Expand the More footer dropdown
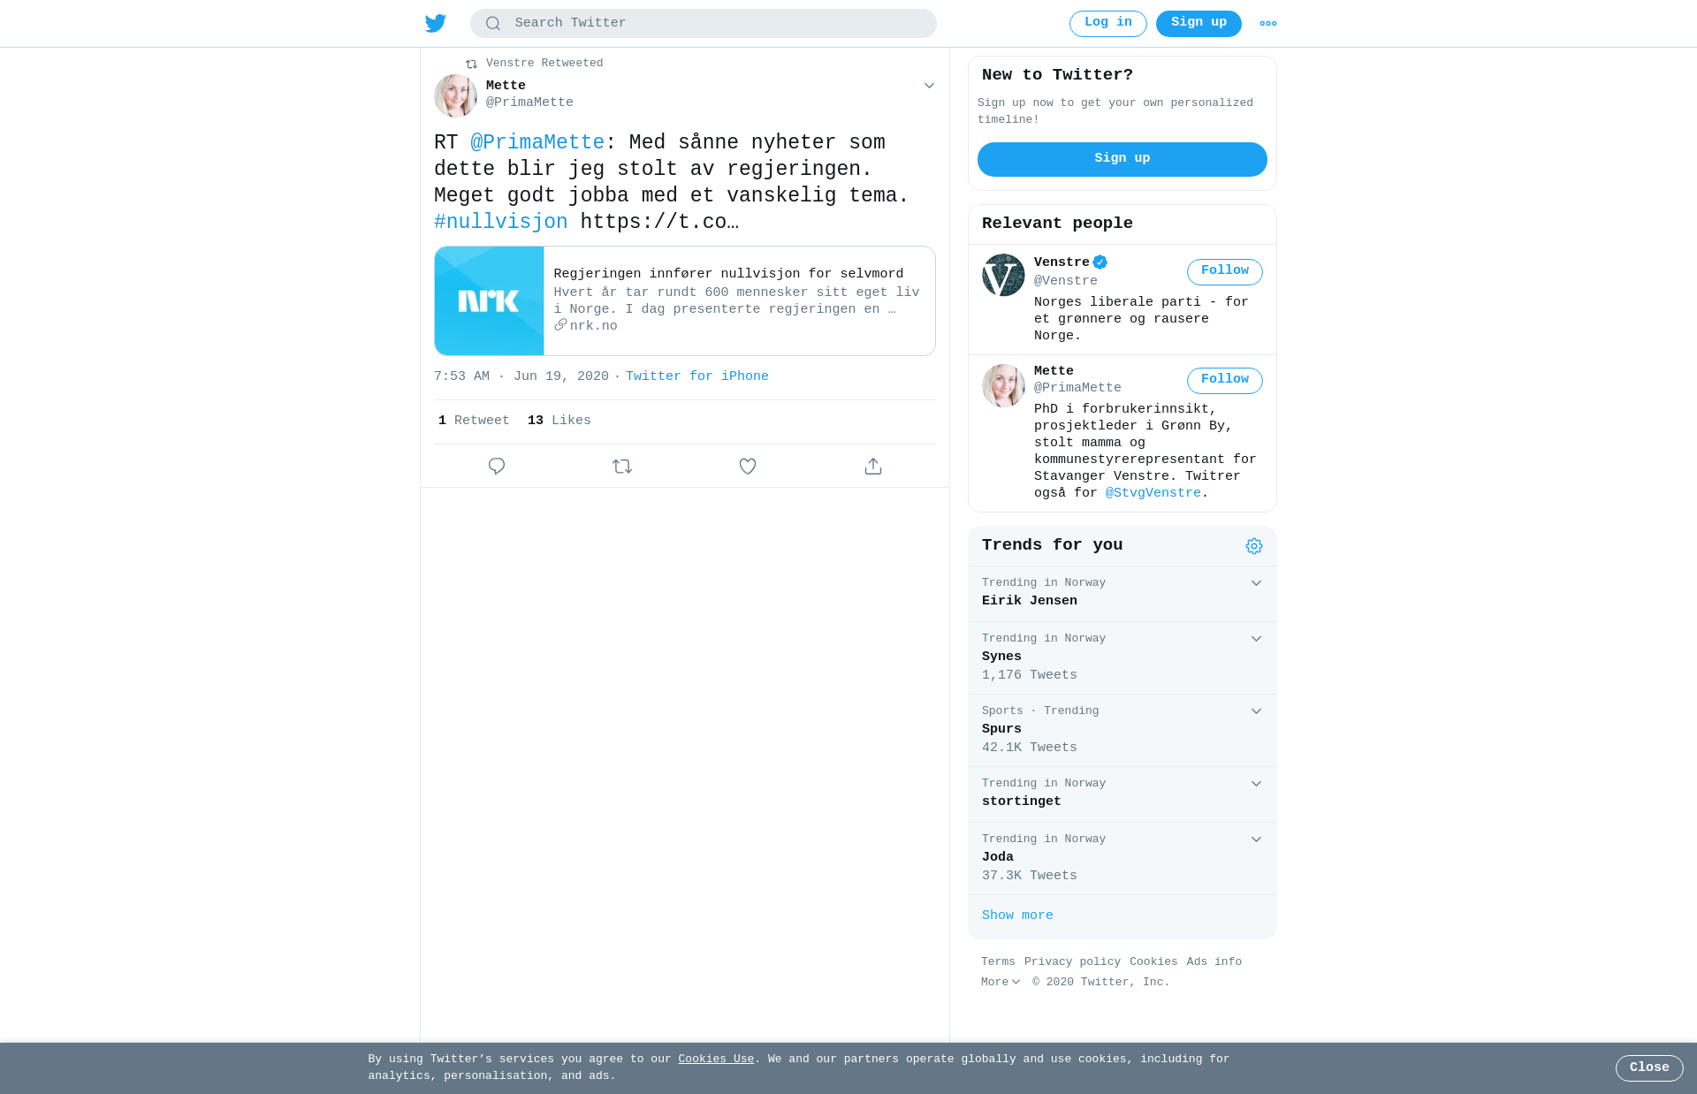This screenshot has width=1697, height=1094. tap(1001, 982)
